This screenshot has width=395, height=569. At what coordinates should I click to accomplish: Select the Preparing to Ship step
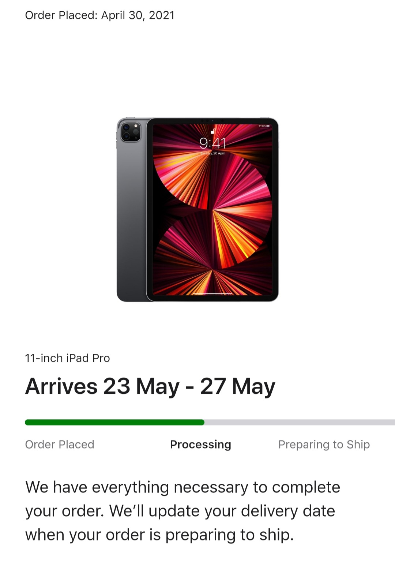[324, 444]
